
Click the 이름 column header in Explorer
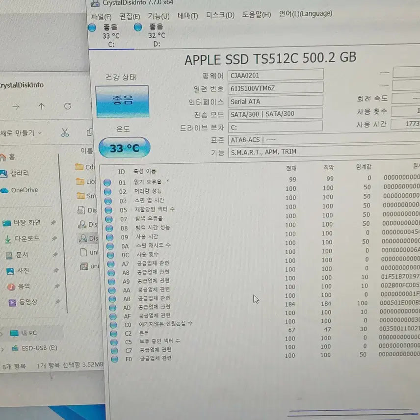[86, 151]
